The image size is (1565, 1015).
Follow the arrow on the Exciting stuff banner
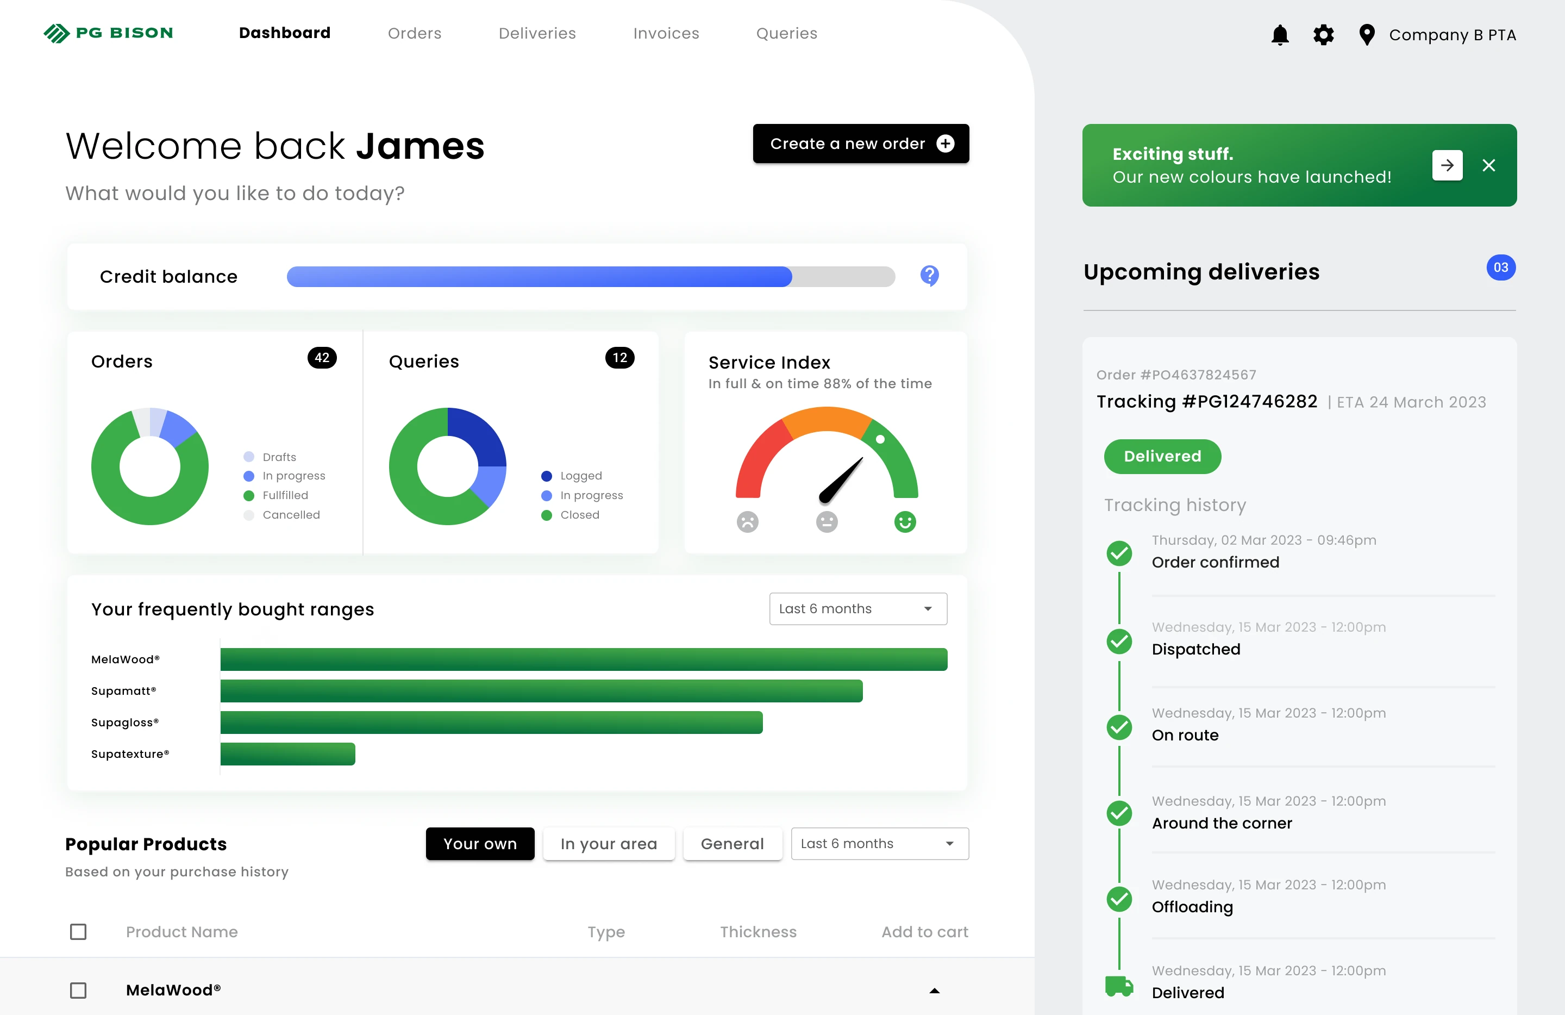point(1447,165)
